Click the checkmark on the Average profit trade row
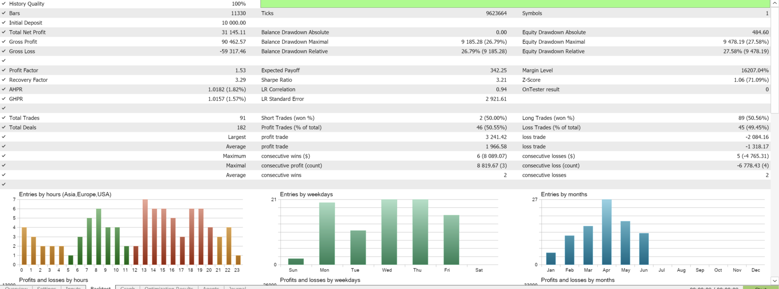Image resolution: width=779 pixels, height=289 pixels. coord(4,146)
